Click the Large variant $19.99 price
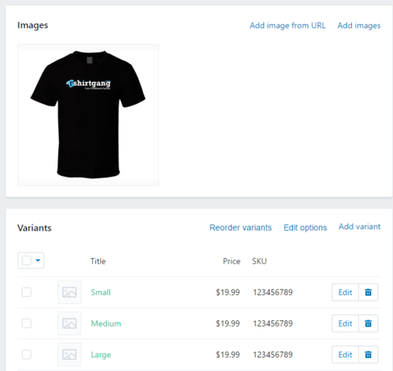The height and width of the screenshot is (371, 393). [228, 355]
